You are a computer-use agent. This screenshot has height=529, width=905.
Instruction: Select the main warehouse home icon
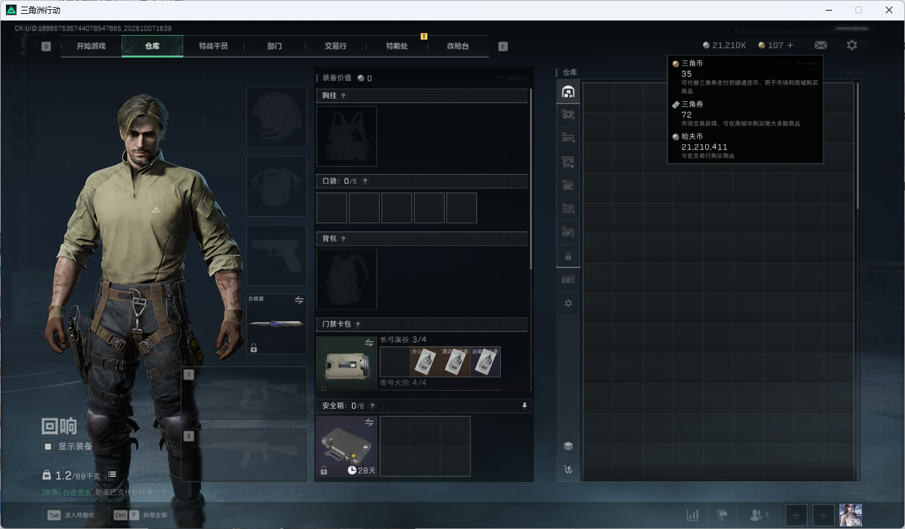(568, 92)
